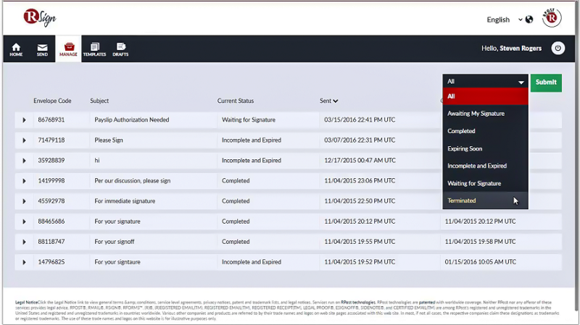Click the Subject column header
The image size is (580, 325).
coord(99,101)
